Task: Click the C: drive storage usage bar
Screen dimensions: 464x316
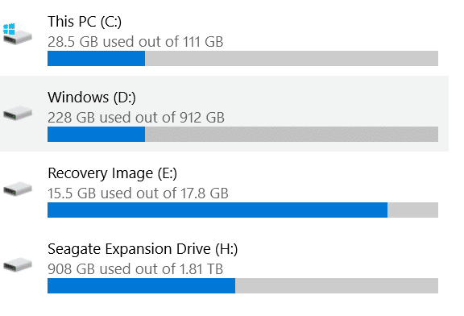Action: [242, 58]
